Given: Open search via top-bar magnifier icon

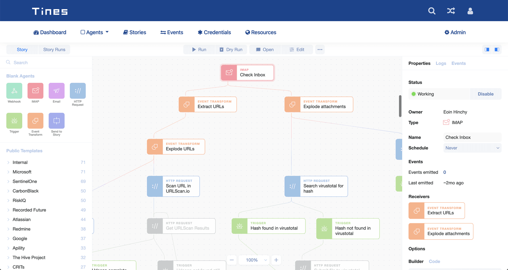Looking at the screenshot, I should click(x=432, y=11).
